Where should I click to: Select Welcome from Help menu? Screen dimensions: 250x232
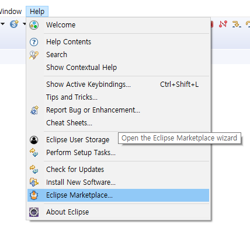(118, 25)
